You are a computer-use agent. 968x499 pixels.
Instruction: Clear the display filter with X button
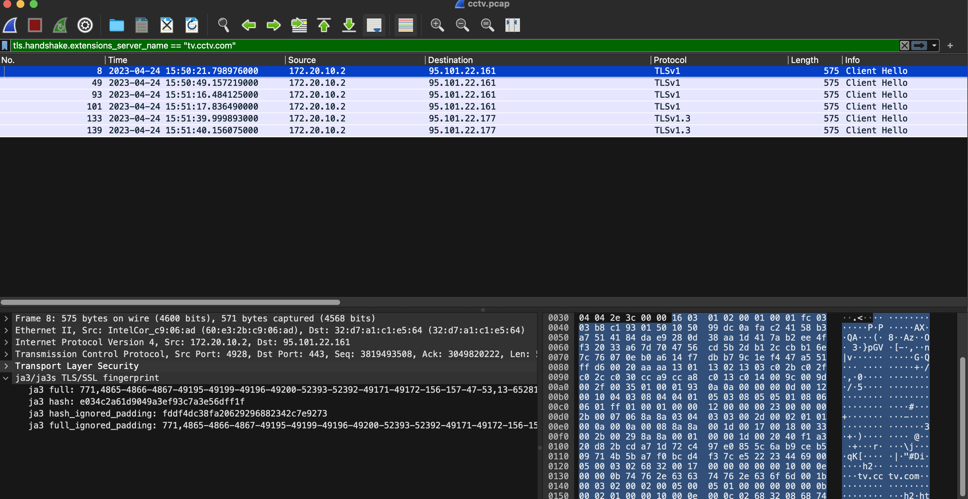click(905, 46)
